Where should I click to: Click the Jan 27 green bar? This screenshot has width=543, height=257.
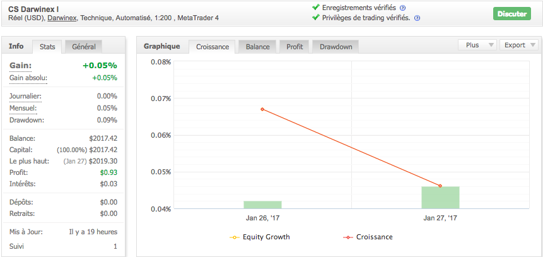440,198
